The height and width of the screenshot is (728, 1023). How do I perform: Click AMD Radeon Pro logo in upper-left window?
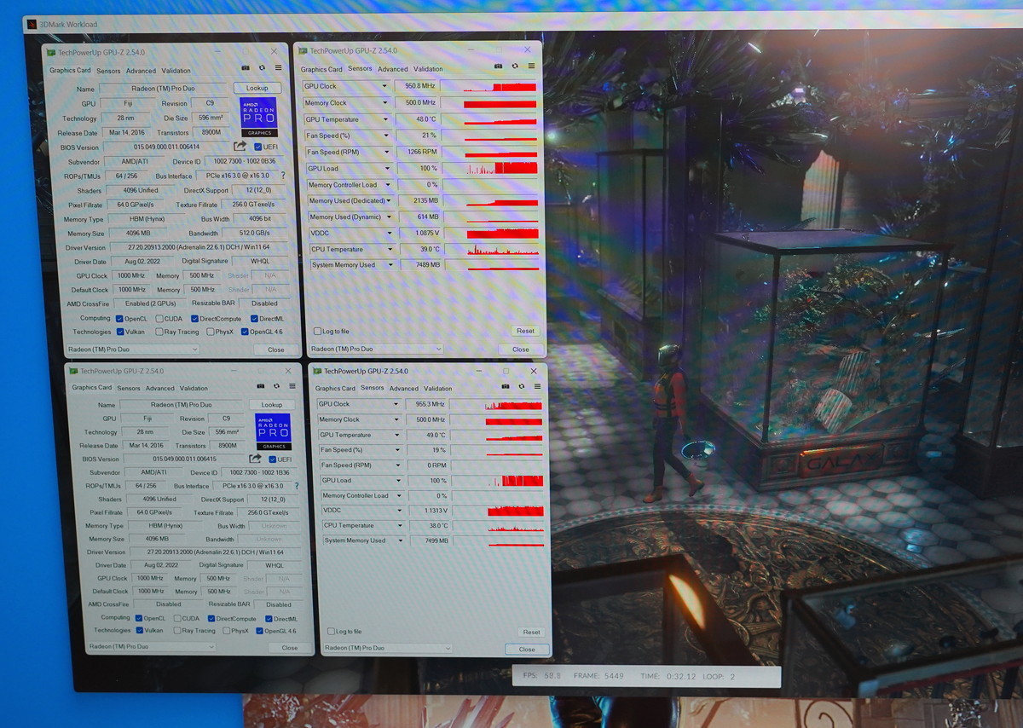tap(258, 117)
